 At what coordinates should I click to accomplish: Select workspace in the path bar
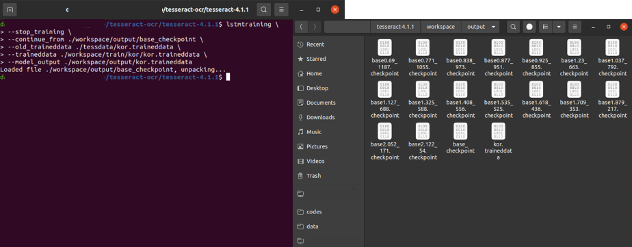pos(440,27)
